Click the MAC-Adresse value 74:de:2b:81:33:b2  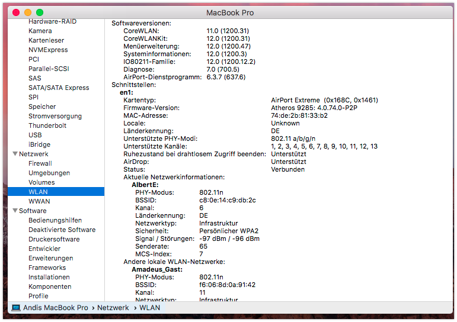point(299,115)
